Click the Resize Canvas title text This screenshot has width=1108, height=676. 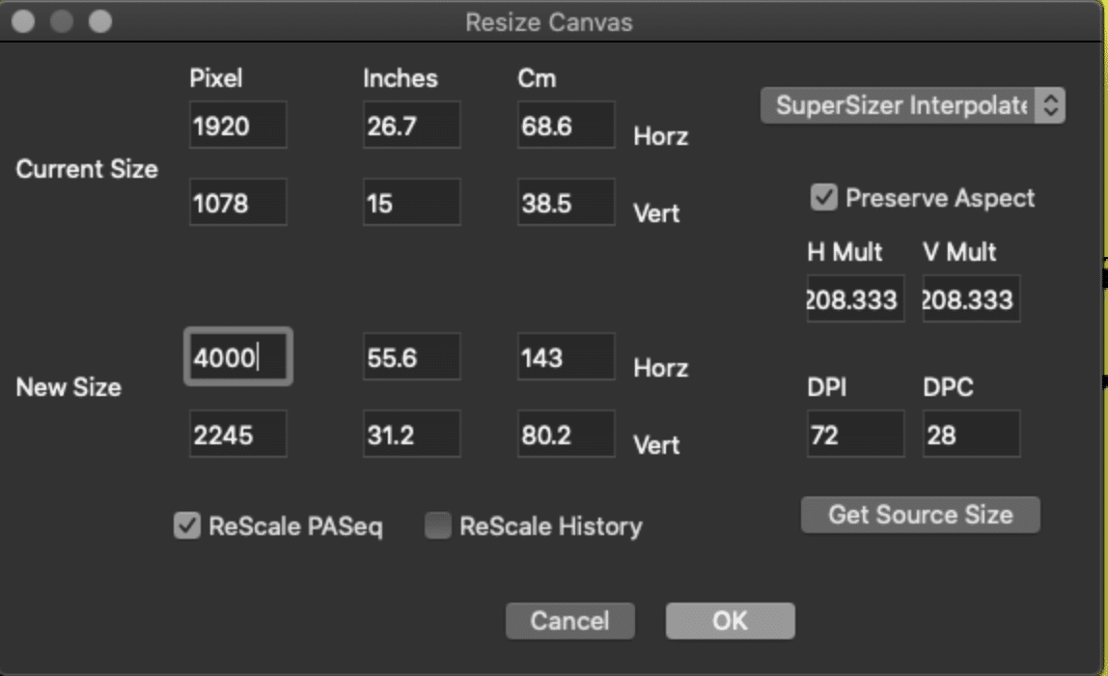click(549, 22)
